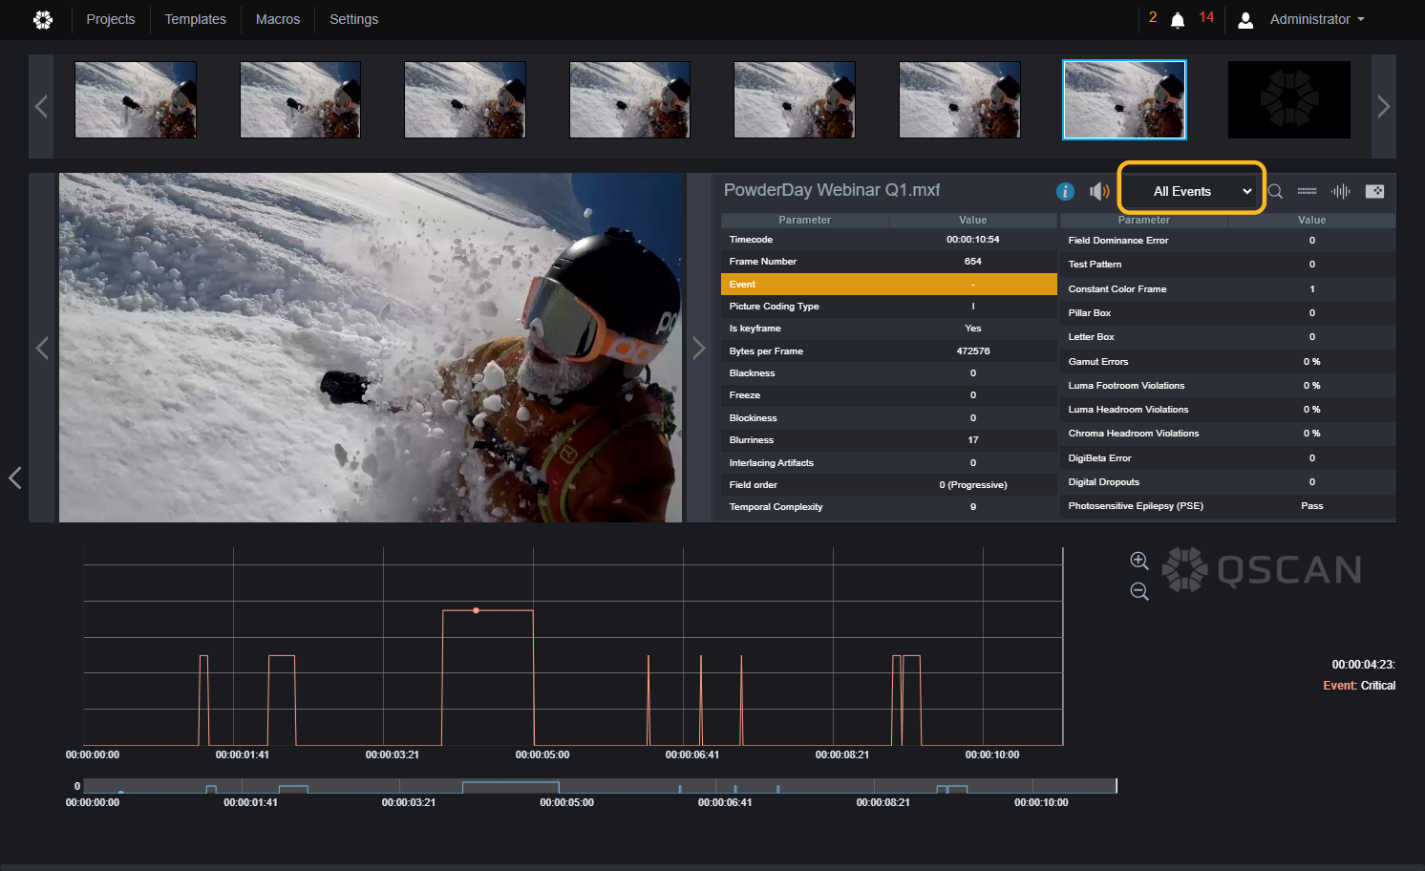Select the black placeholder thumbnail
Image resolution: width=1425 pixels, height=871 pixels.
pyautogui.click(x=1289, y=99)
